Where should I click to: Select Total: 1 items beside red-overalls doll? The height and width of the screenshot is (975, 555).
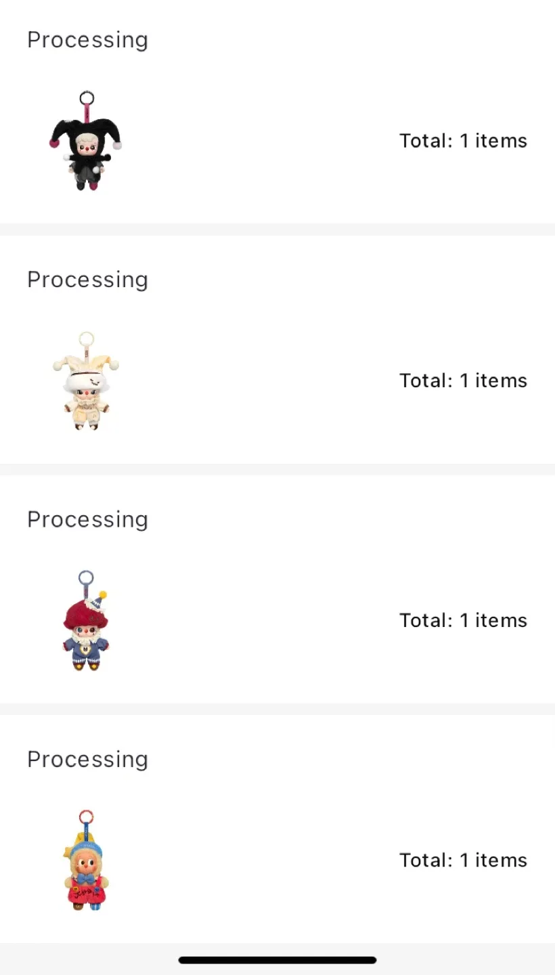[463, 860]
